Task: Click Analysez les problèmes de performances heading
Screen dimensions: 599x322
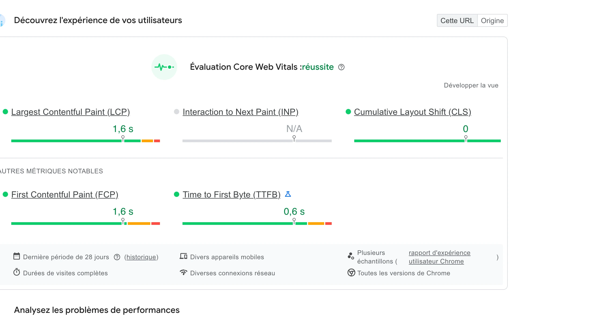Action: click(97, 310)
